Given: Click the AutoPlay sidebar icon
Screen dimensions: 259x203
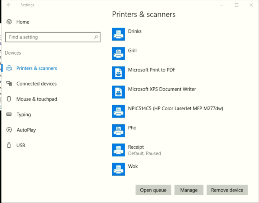Looking at the screenshot, I should pos(9,130).
